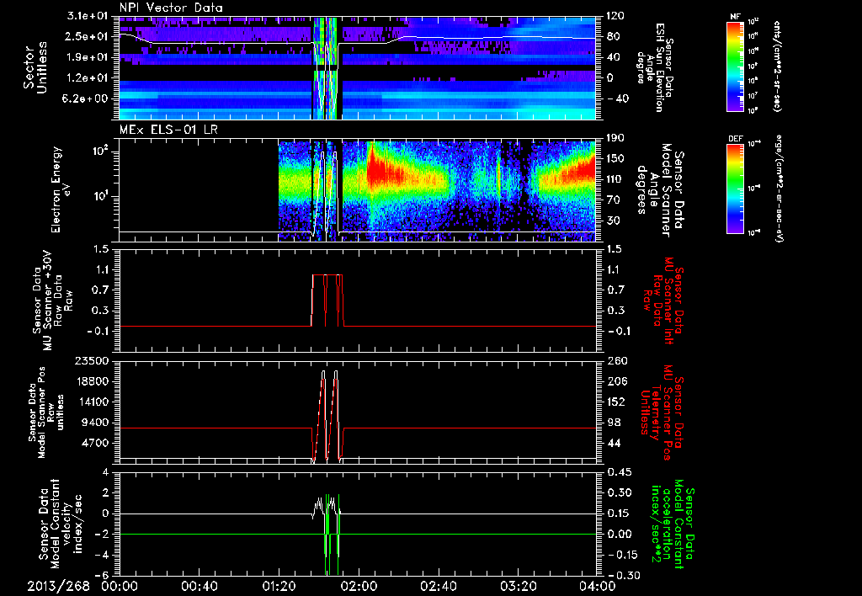
Task: Click the 04:00 time axis label
Action: (x=598, y=586)
